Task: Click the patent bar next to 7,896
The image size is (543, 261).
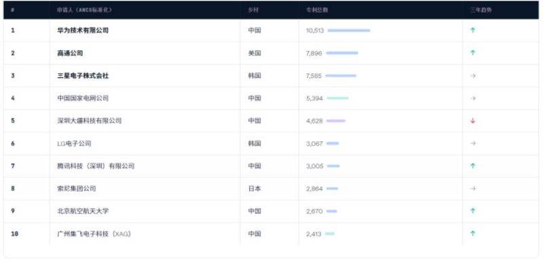Action: pyautogui.click(x=342, y=53)
